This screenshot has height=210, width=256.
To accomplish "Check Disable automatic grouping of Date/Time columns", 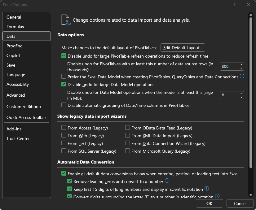I will pyautogui.click(x=64, y=105).
